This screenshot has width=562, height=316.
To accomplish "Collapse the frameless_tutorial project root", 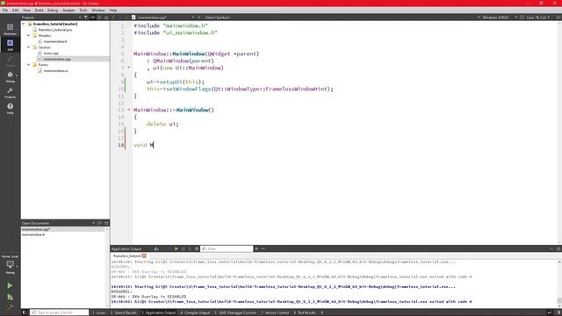I will (x=24, y=24).
